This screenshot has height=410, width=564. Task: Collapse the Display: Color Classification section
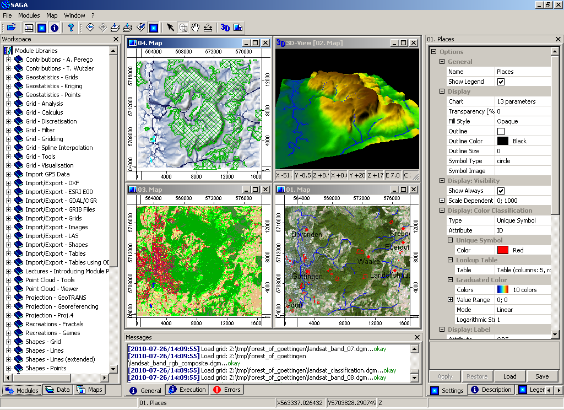442,211
